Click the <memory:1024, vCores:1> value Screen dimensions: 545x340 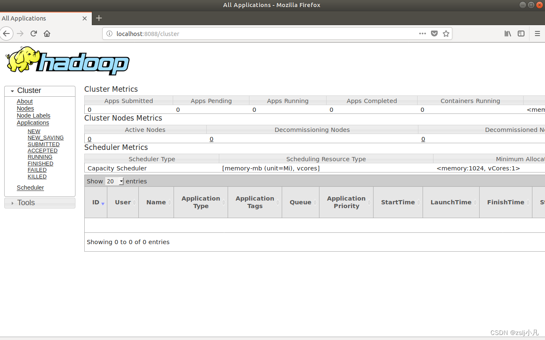(478, 168)
